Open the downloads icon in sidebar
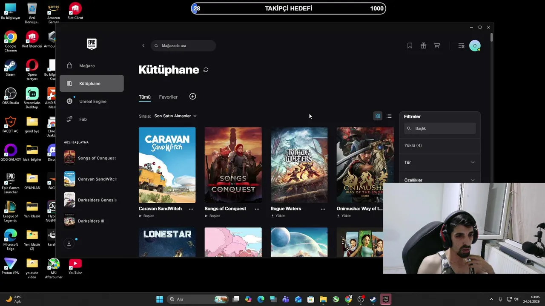Viewport: 545px width, 306px height. point(69,243)
